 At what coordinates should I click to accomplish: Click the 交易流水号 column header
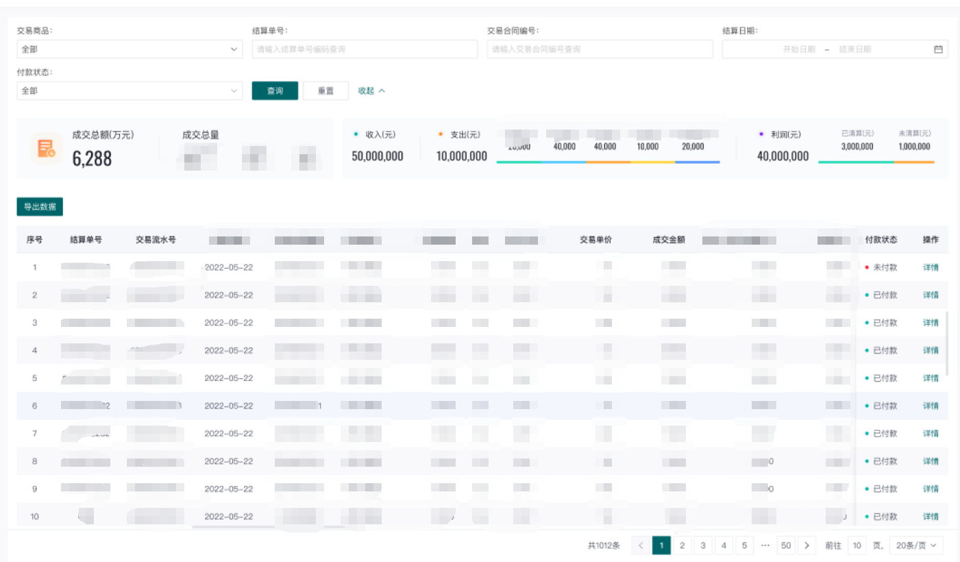click(156, 240)
